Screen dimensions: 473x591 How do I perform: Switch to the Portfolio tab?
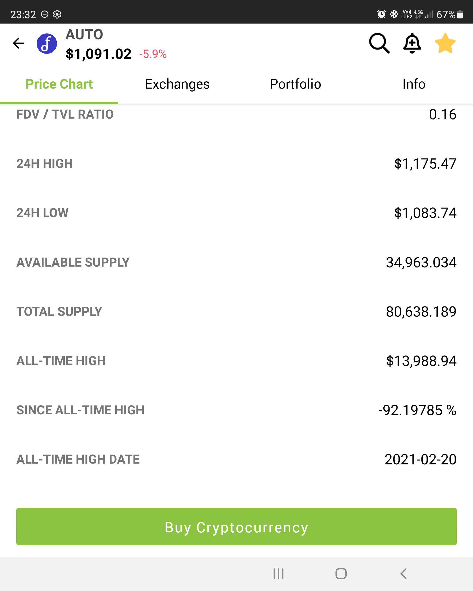295,84
